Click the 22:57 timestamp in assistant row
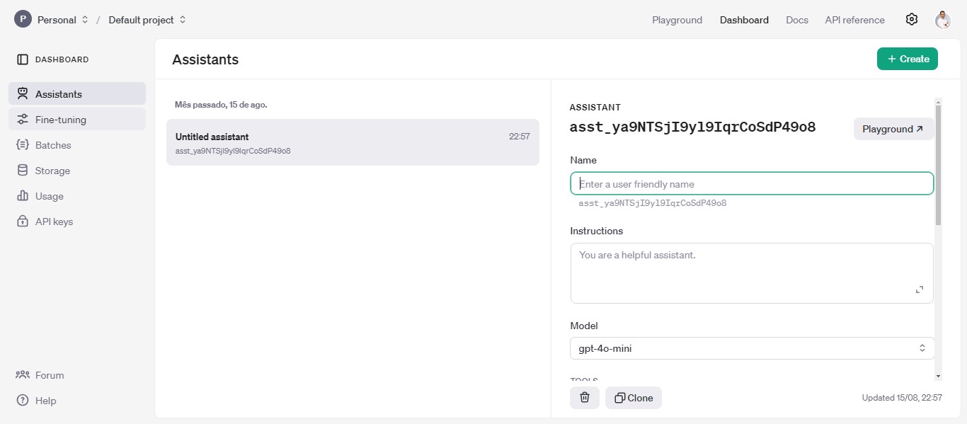967x424 pixels. pos(520,137)
